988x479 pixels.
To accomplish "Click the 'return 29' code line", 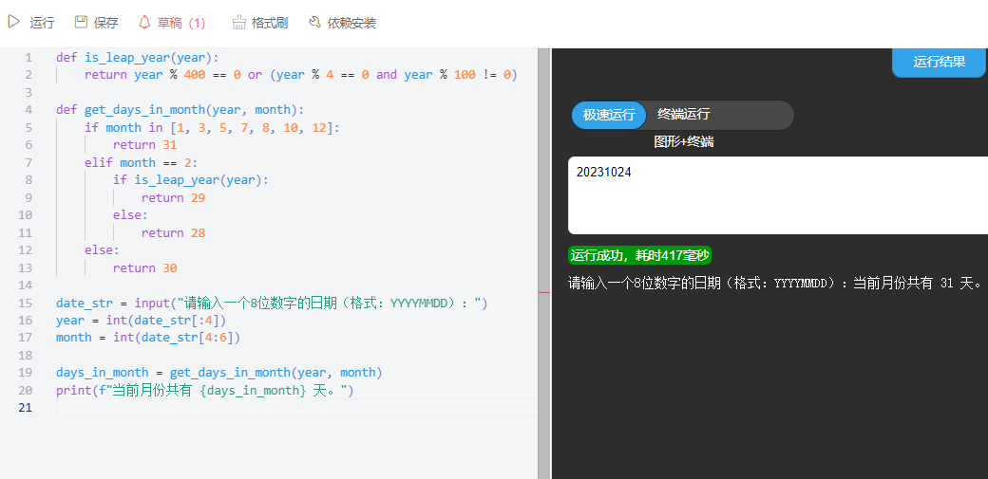I will [x=173, y=197].
